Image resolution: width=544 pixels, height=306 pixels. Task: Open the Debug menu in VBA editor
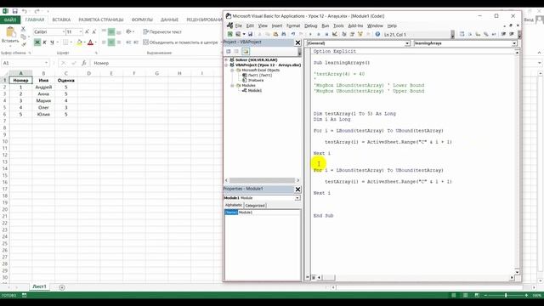[310, 25]
